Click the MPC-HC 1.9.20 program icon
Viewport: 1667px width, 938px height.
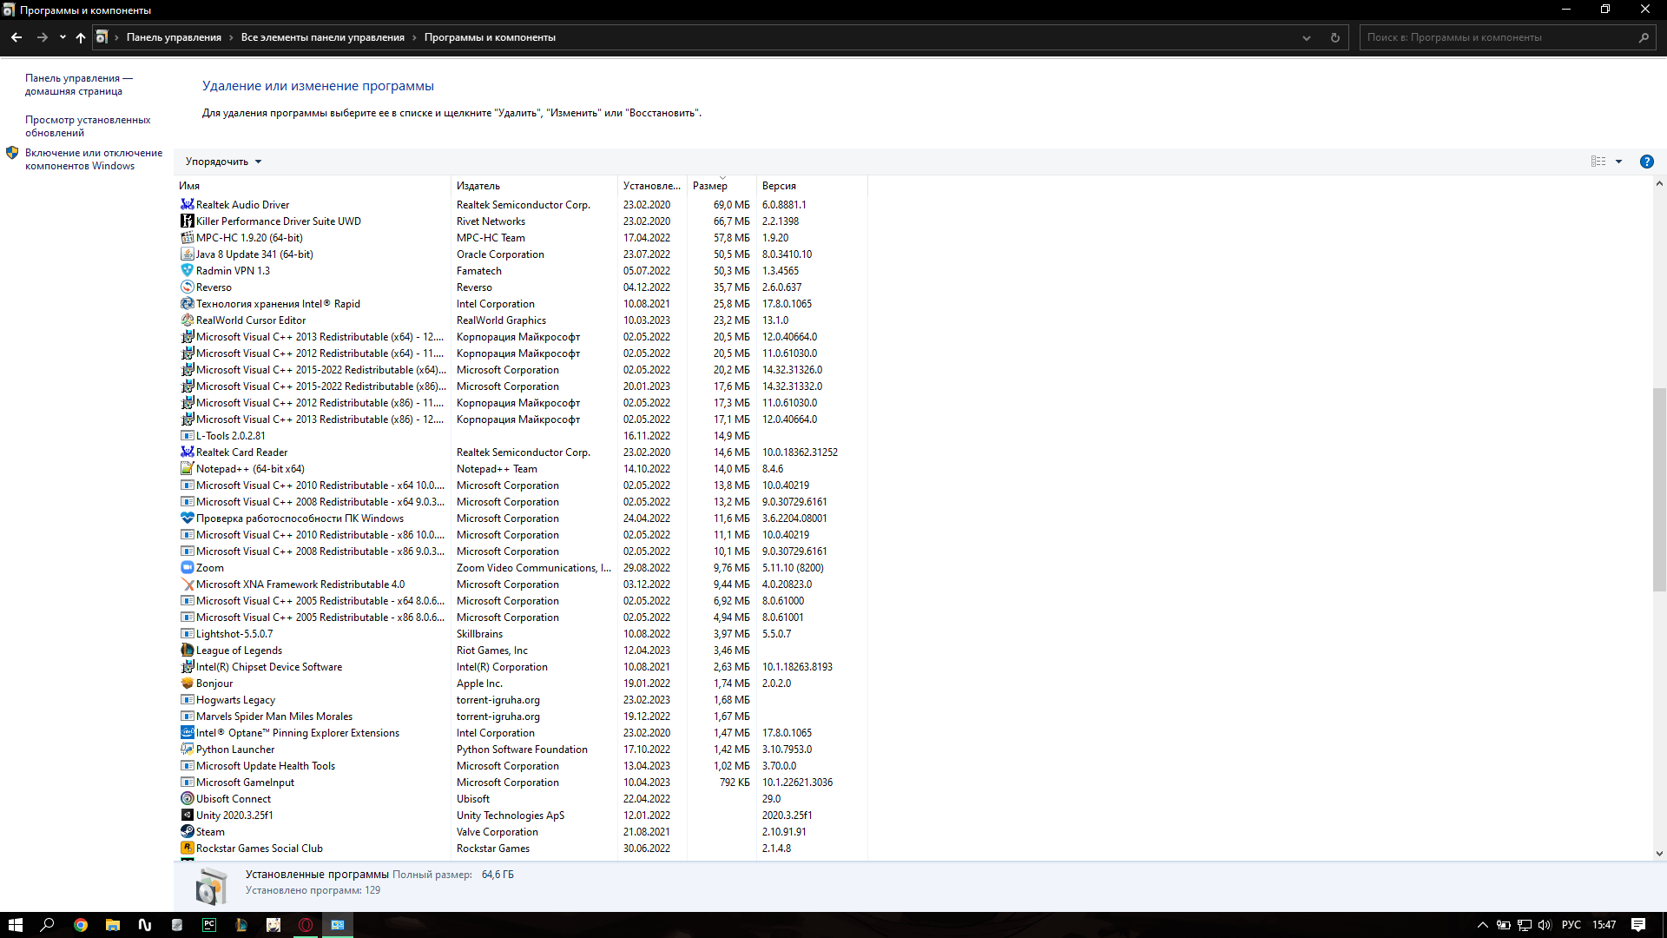[187, 237]
